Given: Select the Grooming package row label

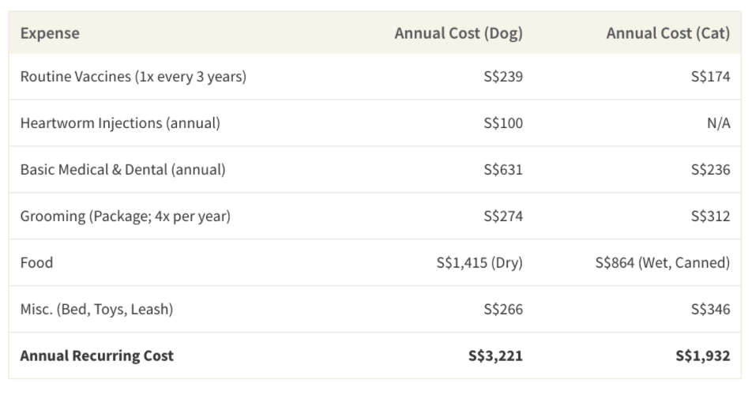Looking at the screenshot, I should (x=125, y=216).
